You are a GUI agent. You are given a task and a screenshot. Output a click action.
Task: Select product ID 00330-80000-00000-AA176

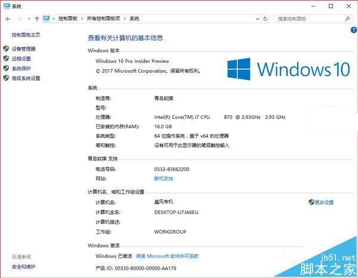pyautogui.click(x=146, y=268)
